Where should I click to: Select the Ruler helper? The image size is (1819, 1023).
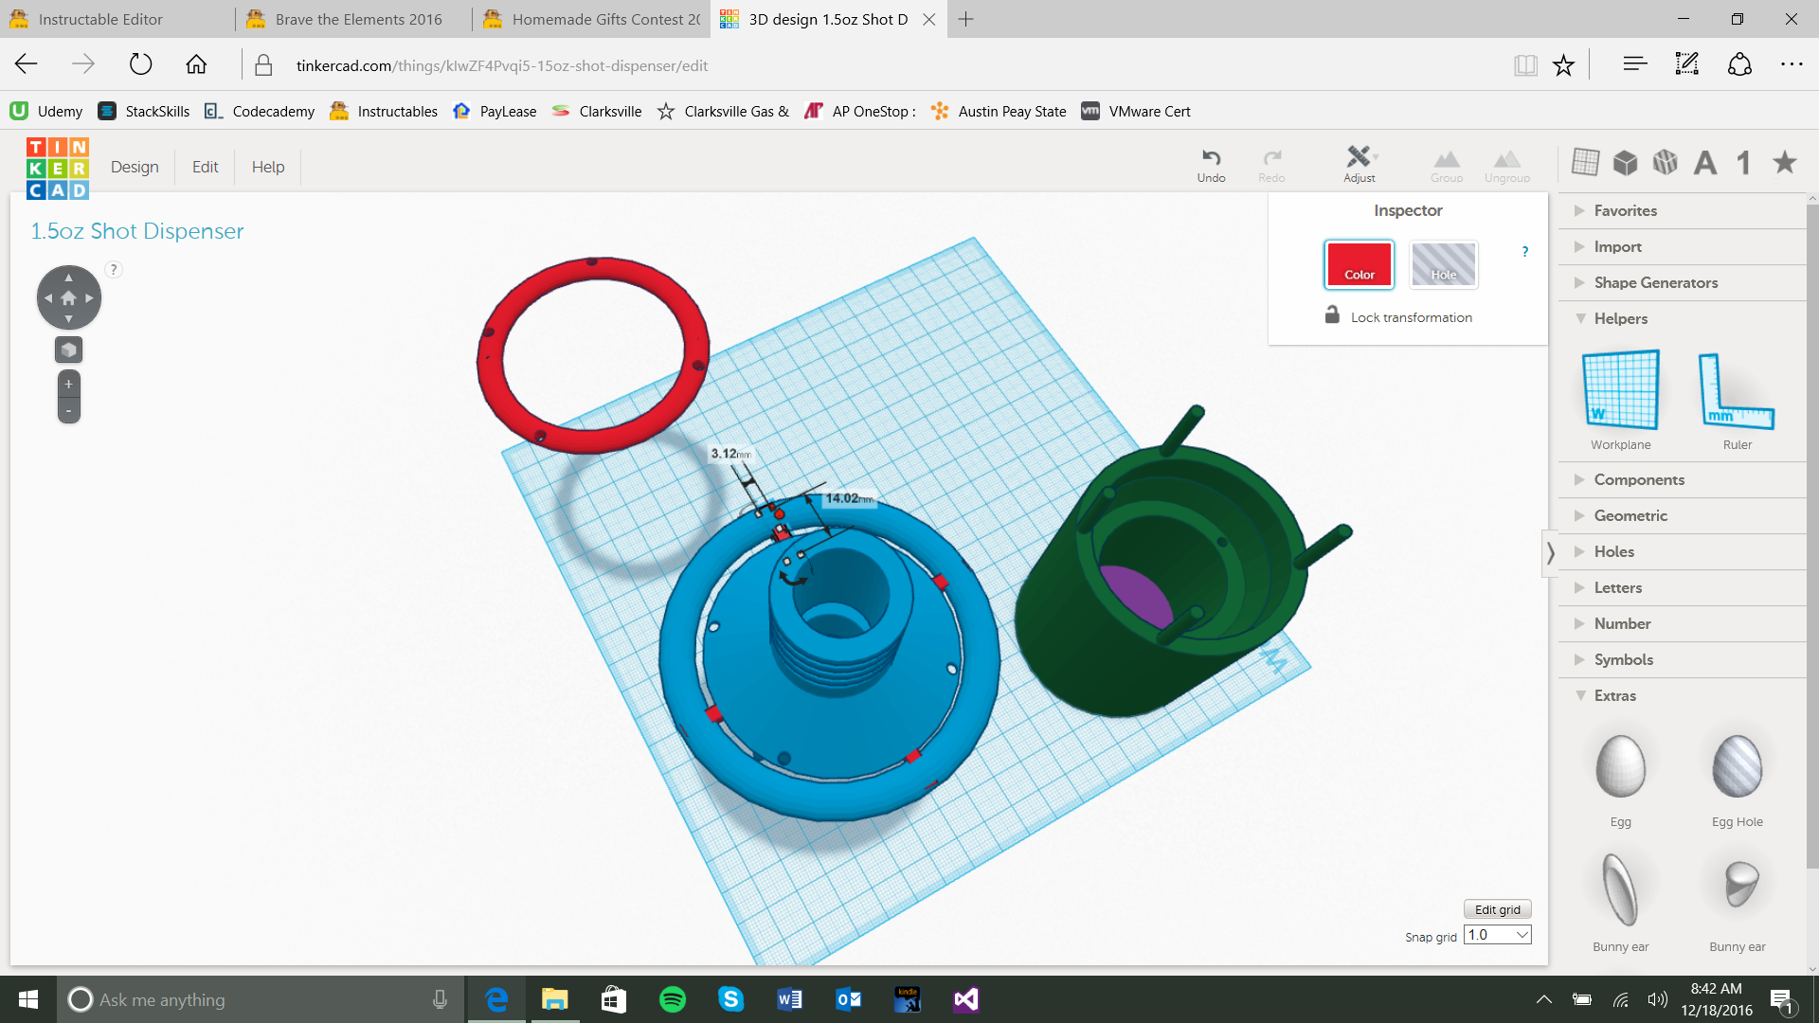1737,400
